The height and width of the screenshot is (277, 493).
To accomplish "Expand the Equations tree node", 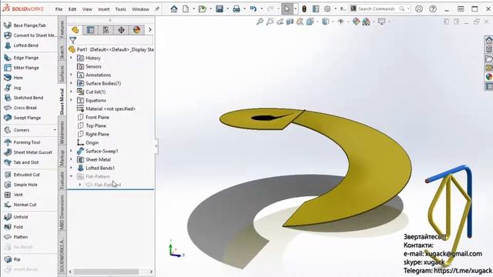I will coord(71,101).
